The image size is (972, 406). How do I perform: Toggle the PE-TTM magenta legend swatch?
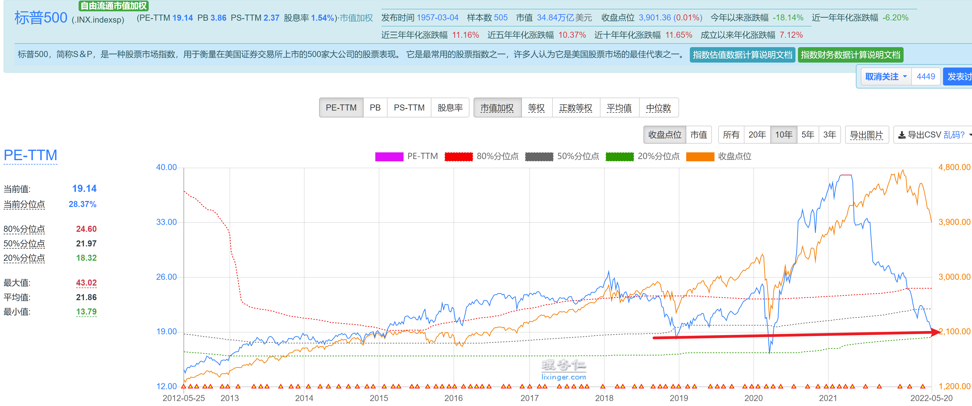[389, 157]
